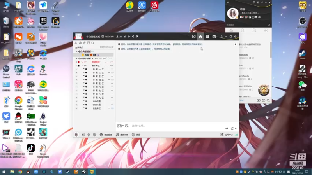Select the home icon in the YY channel header
312x175 pixels.
200,37
